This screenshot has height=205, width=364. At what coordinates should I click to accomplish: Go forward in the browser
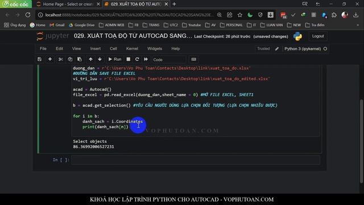[18, 15]
